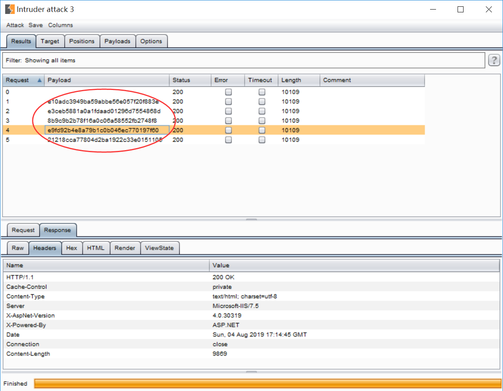The image size is (503, 391).
Task: Sort by Status column header
Action: click(x=190, y=80)
